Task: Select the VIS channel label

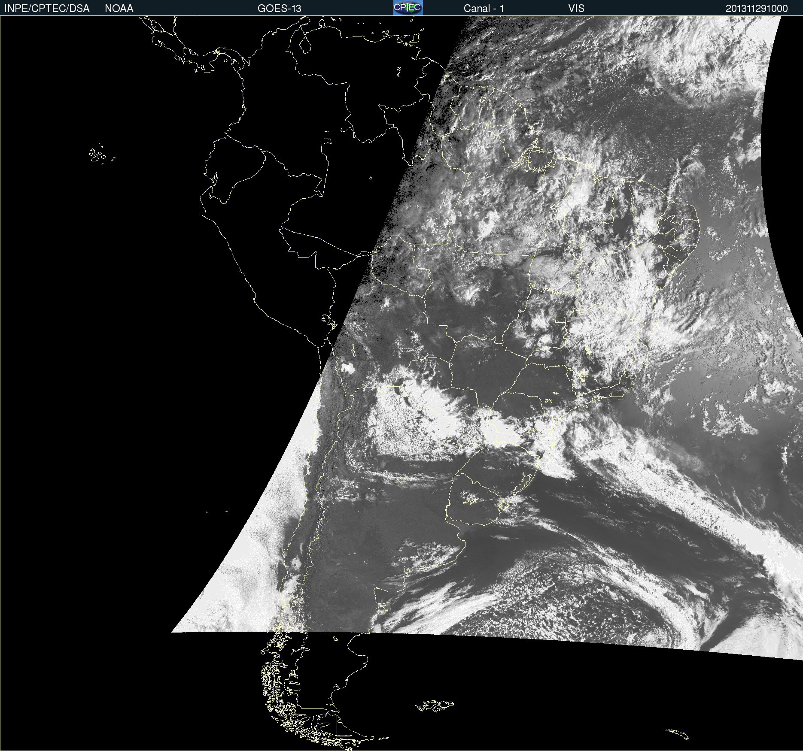Action: point(576,9)
